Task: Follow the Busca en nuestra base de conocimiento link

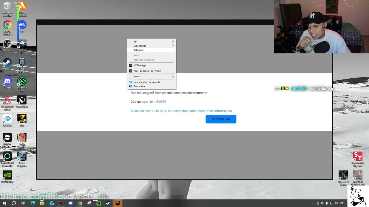Action: tap(181, 111)
